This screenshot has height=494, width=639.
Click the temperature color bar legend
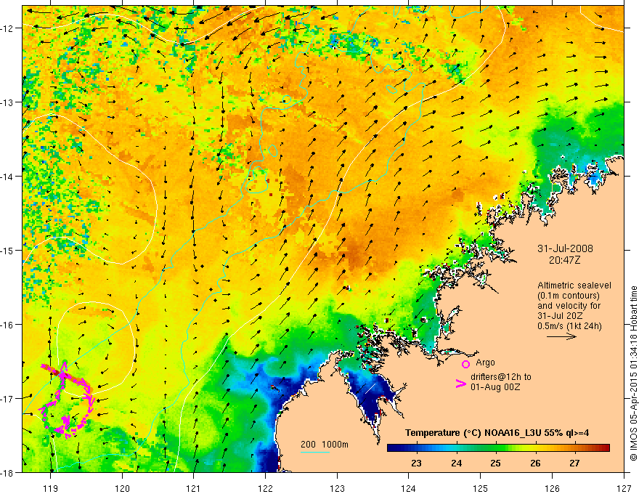click(498, 448)
